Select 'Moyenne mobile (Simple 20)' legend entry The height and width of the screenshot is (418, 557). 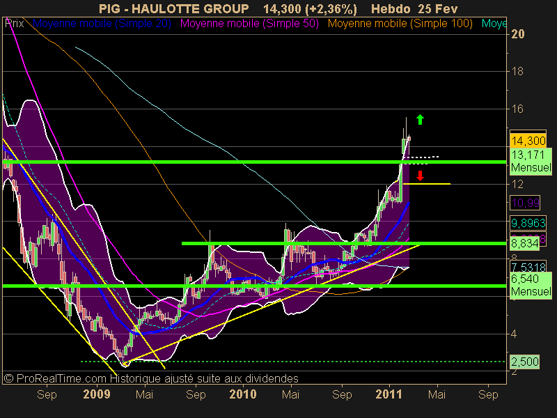click(102, 24)
